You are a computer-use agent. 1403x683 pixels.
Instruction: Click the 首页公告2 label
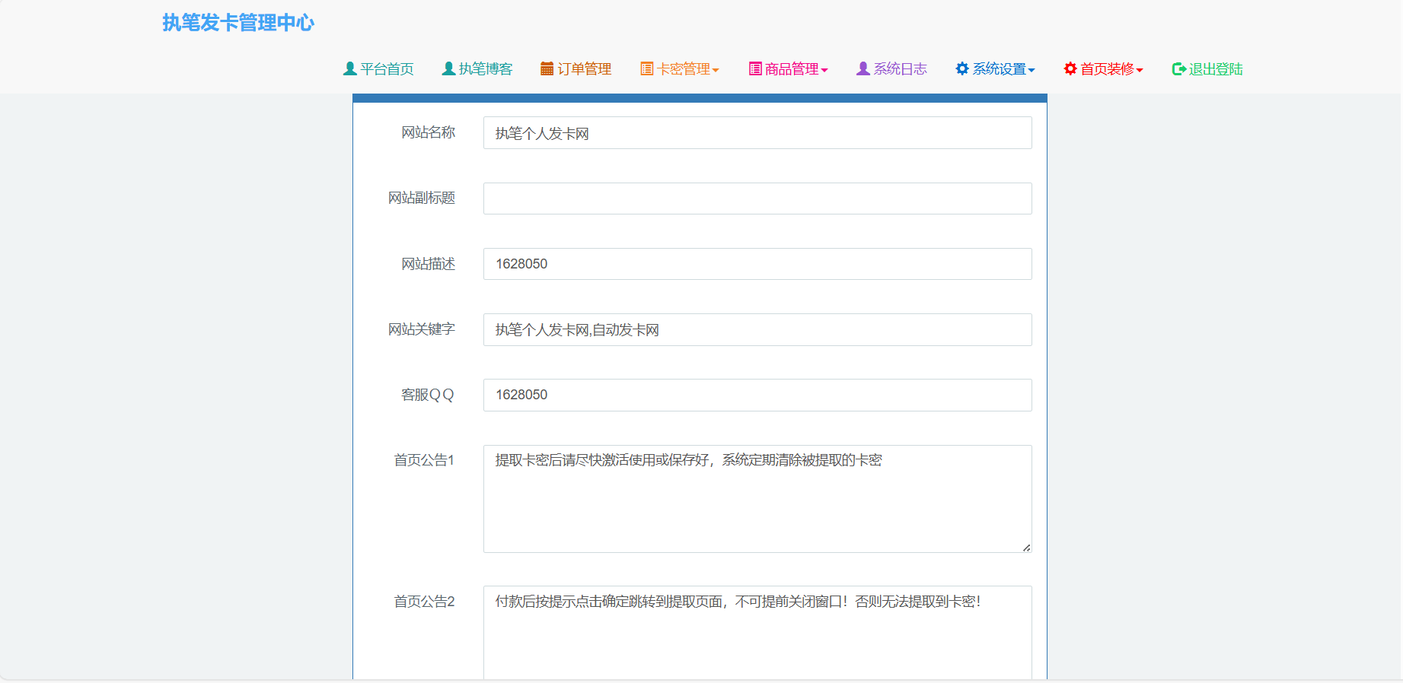(424, 602)
